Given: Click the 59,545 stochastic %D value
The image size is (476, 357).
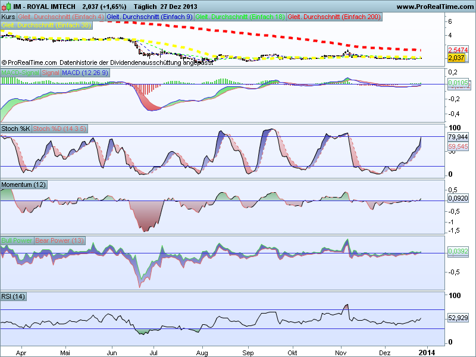Looking at the screenshot, I should pyautogui.click(x=458, y=146).
